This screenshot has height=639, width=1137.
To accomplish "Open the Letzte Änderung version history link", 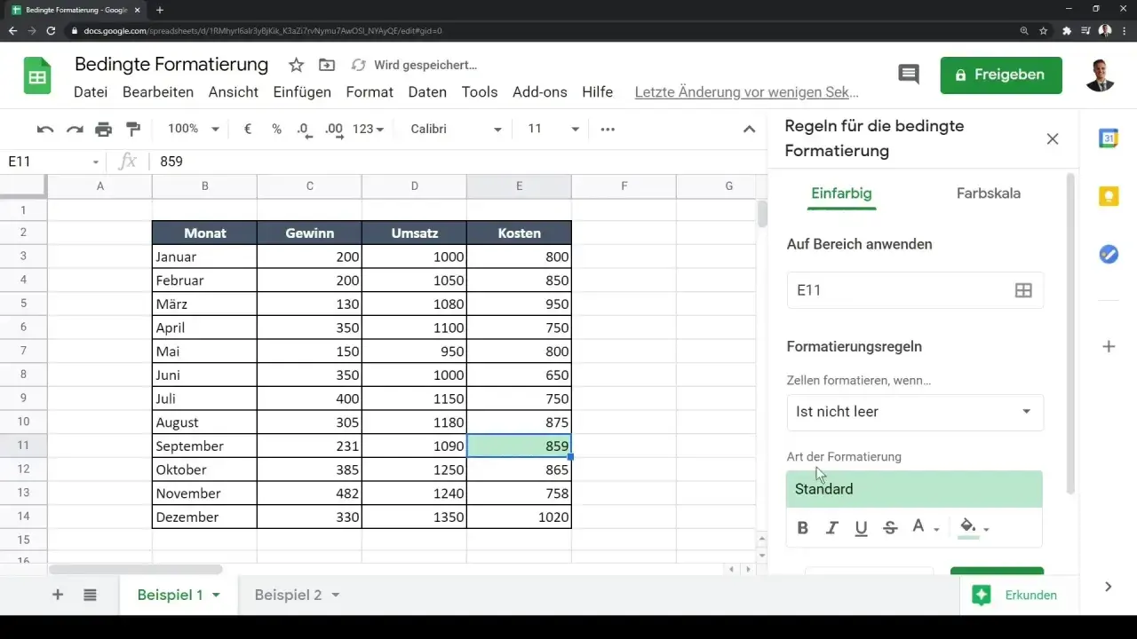I will click(746, 92).
